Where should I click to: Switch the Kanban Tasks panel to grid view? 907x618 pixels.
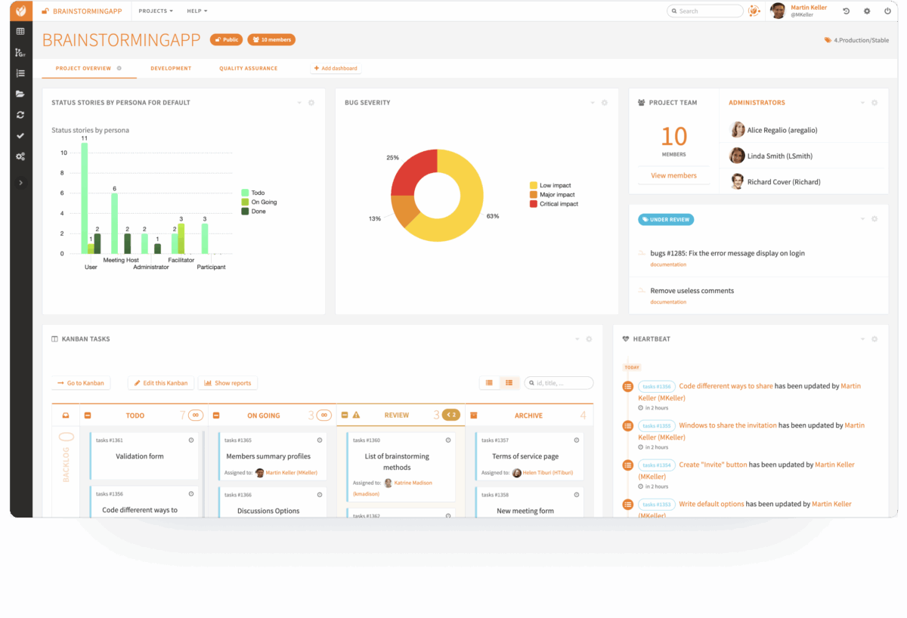pos(509,383)
